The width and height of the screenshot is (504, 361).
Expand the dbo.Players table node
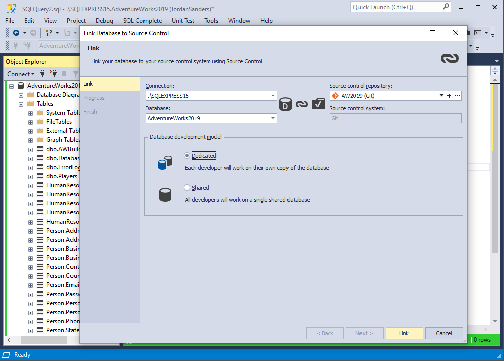coord(30,177)
